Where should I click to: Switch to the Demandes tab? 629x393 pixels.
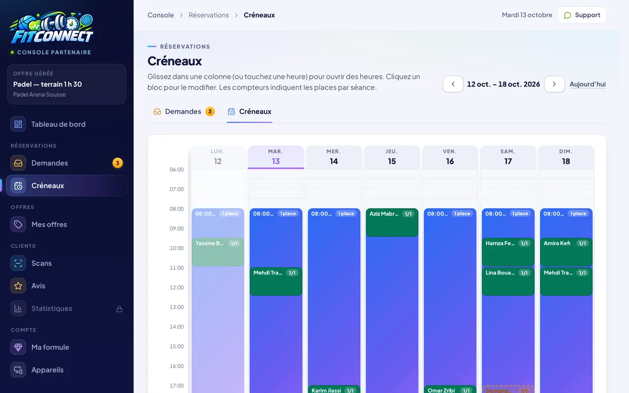184,112
